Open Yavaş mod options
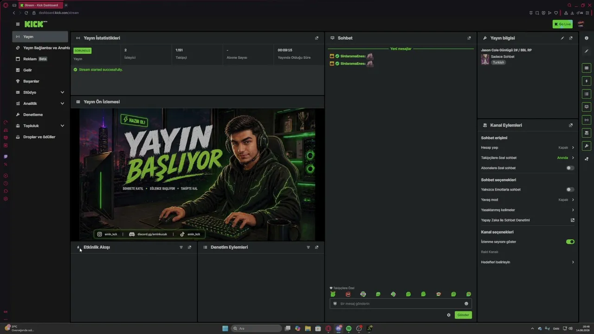Viewport: 594px width, 334px height. click(x=528, y=200)
